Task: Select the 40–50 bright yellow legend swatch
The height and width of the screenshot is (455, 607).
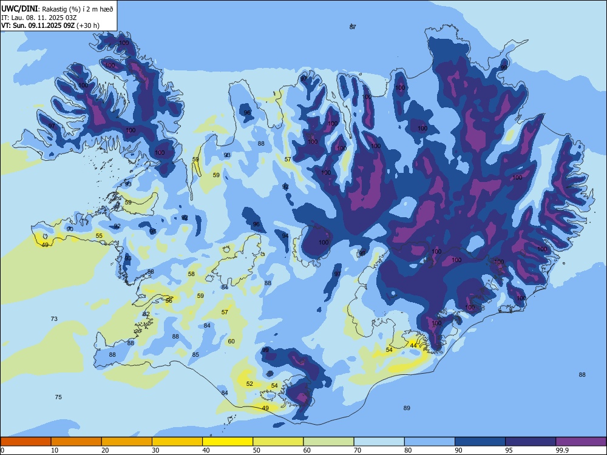Action: coord(228,442)
